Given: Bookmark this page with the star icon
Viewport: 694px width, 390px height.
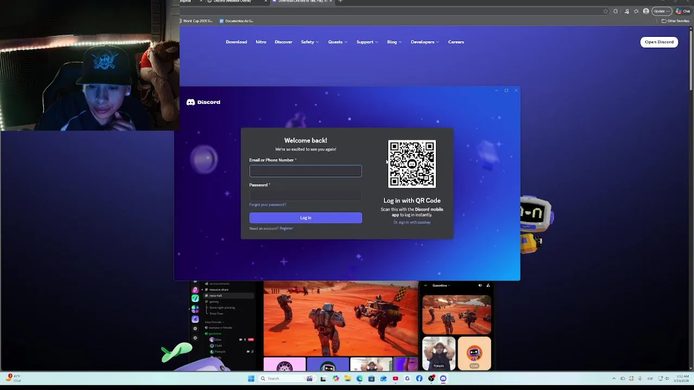Looking at the screenshot, I should tap(606, 11).
